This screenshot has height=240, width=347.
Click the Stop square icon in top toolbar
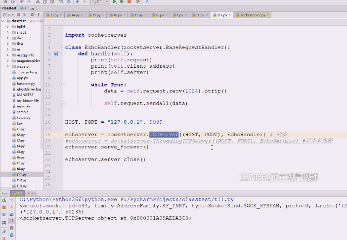[129, 1]
